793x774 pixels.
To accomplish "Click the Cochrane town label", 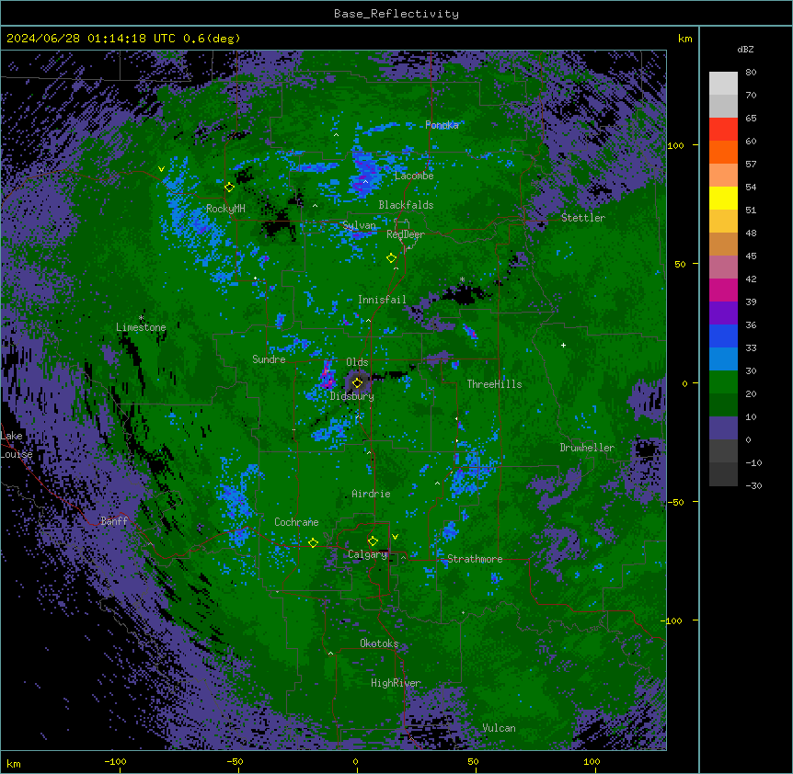I will tap(296, 522).
